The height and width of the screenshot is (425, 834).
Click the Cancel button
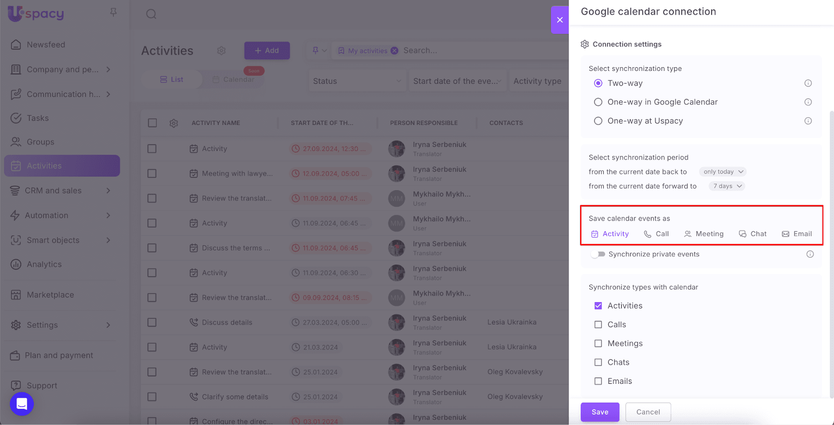(x=648, y=412)
